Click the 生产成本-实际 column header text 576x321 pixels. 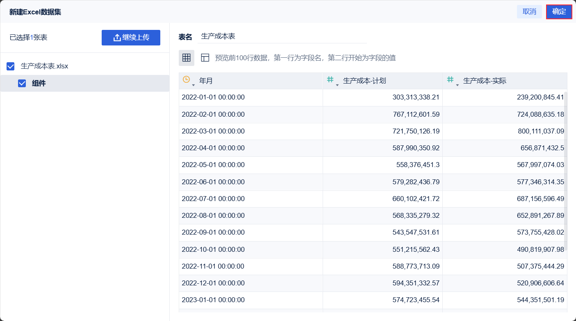pos(485,81)
